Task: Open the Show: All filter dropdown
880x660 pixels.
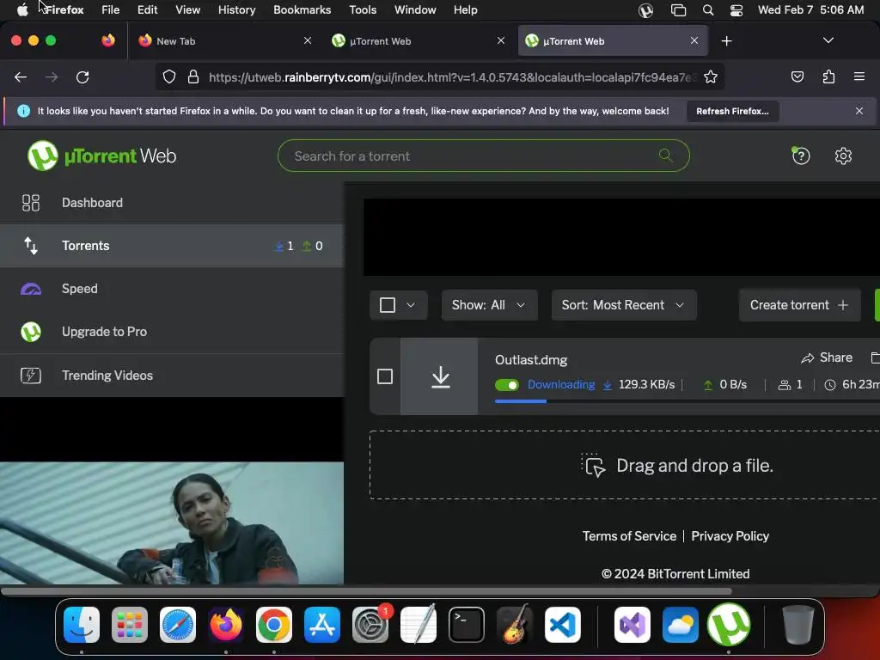Action: [489, 305]
